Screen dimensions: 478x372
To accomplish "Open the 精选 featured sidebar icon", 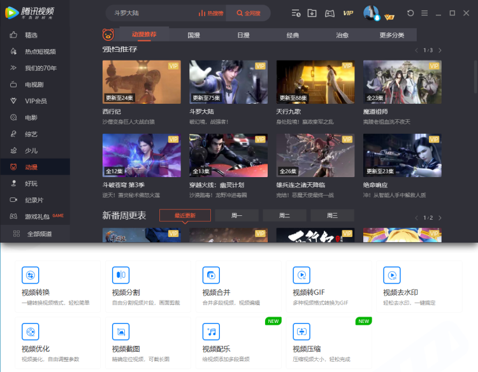I will pyautogui.click(x=13, y=35).
